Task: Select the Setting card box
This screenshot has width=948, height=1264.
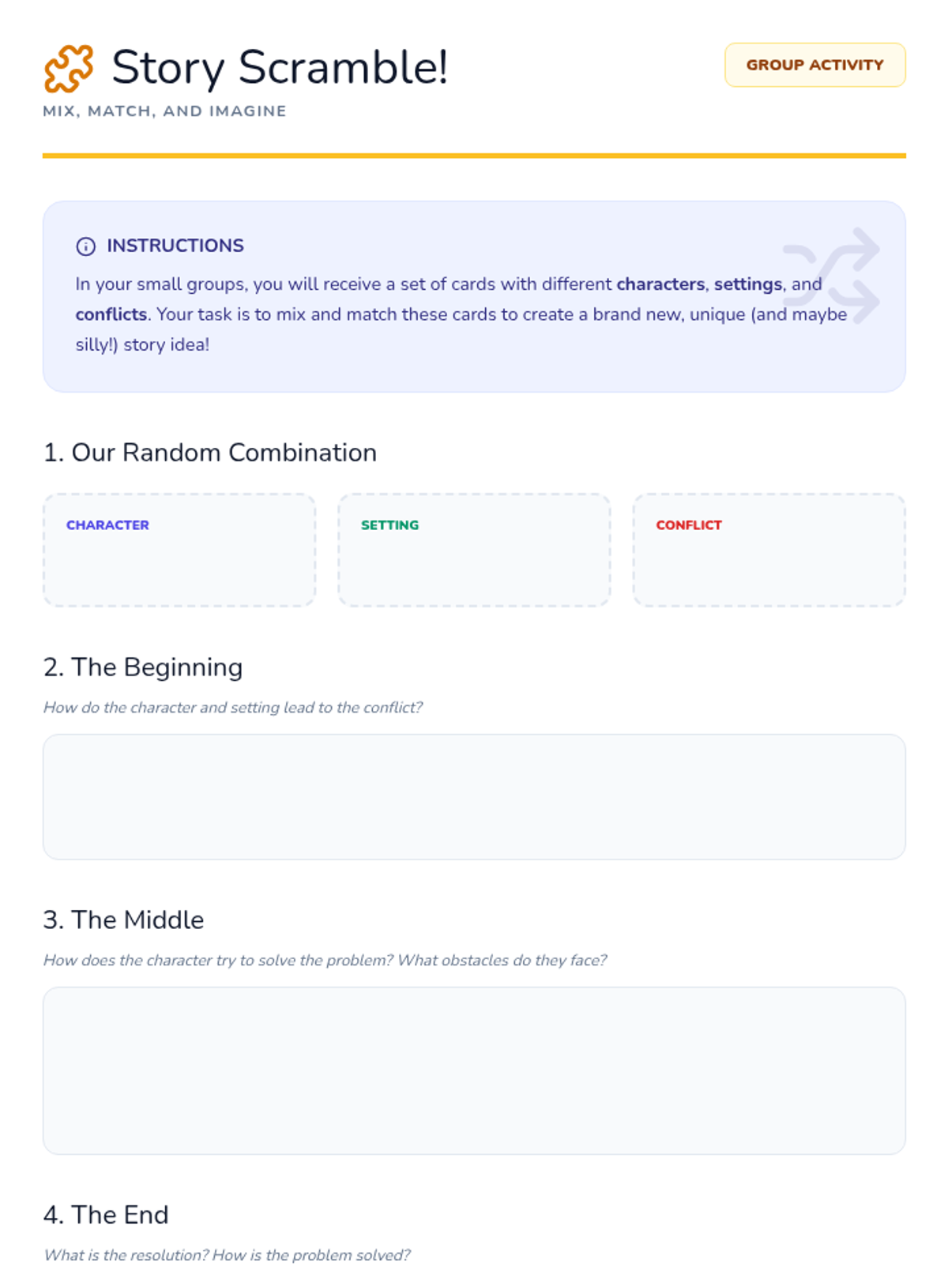Action: tap(474, 551)
